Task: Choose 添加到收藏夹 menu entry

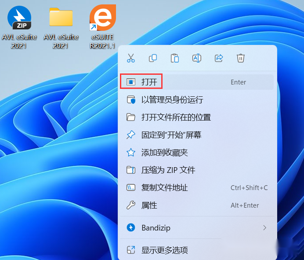Action: [x=197, y=152]
